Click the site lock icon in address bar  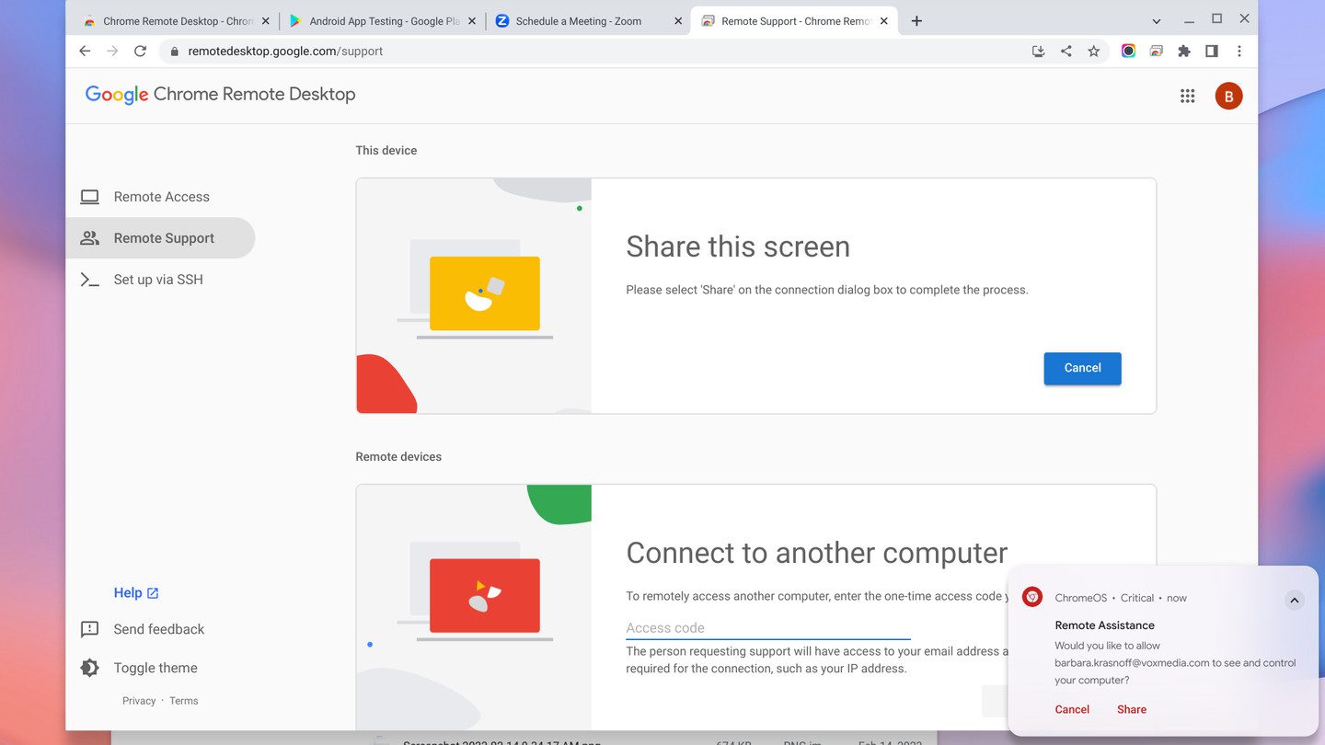point(174,52)
